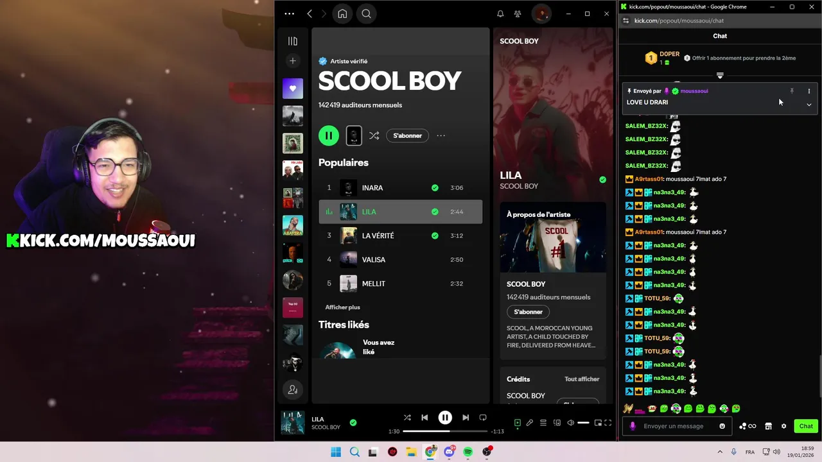Open Spotify notifications bell
822x462 pixels.
point(500,13)
